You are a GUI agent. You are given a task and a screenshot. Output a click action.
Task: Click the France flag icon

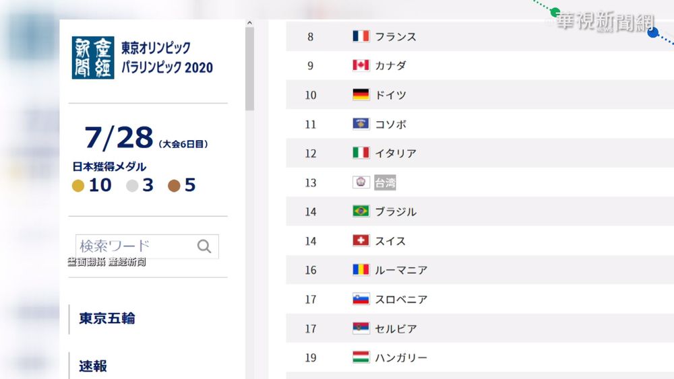pyautogui.click(x=361, y=36)
